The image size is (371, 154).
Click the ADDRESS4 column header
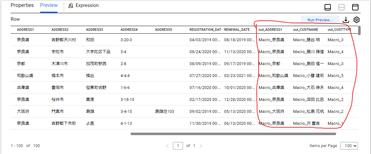pos(129,30)
